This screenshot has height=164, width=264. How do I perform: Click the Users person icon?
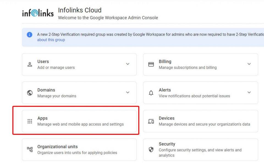pyautogui.click(x=30, y=64)
